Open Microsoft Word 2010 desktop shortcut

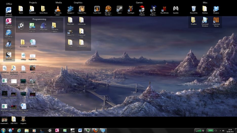click(x=9, y=12)
